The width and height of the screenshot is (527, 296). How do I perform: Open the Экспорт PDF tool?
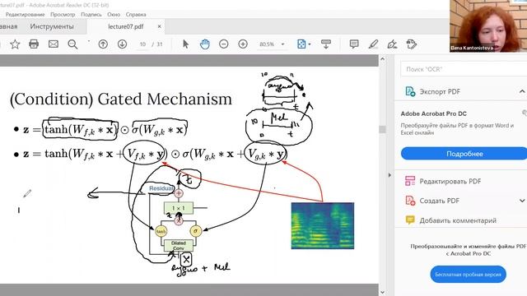pyautogui.click(x=440, y=91)
